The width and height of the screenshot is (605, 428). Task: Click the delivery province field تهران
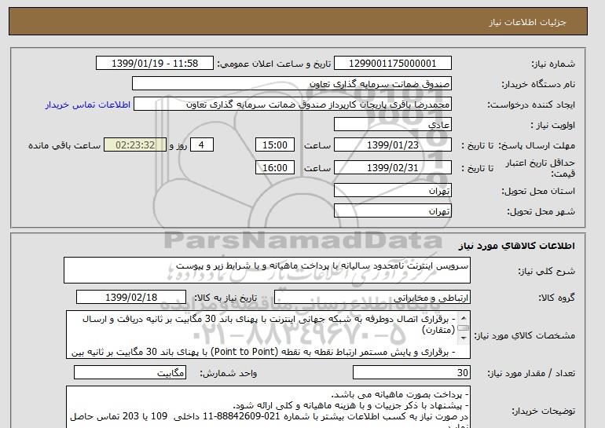coord(392,191)
